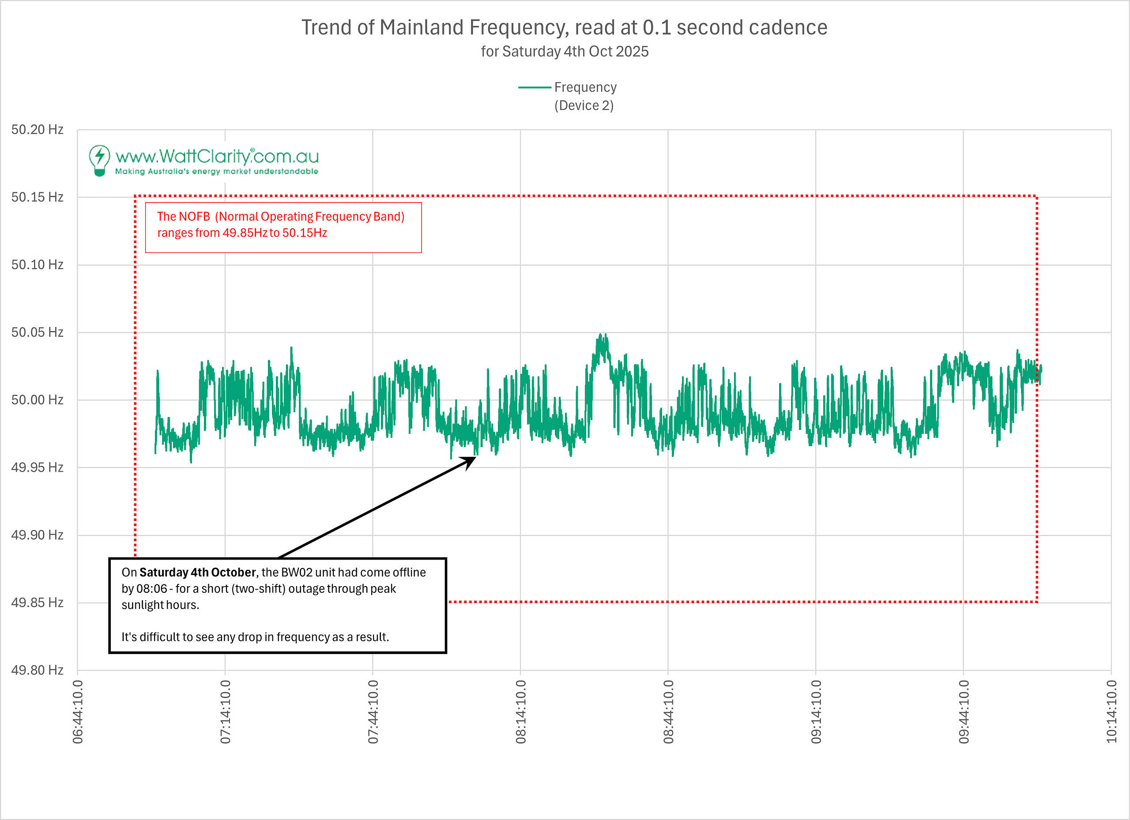
Task: Click the 50.20 Hz axis label
Action: [38, 129]
